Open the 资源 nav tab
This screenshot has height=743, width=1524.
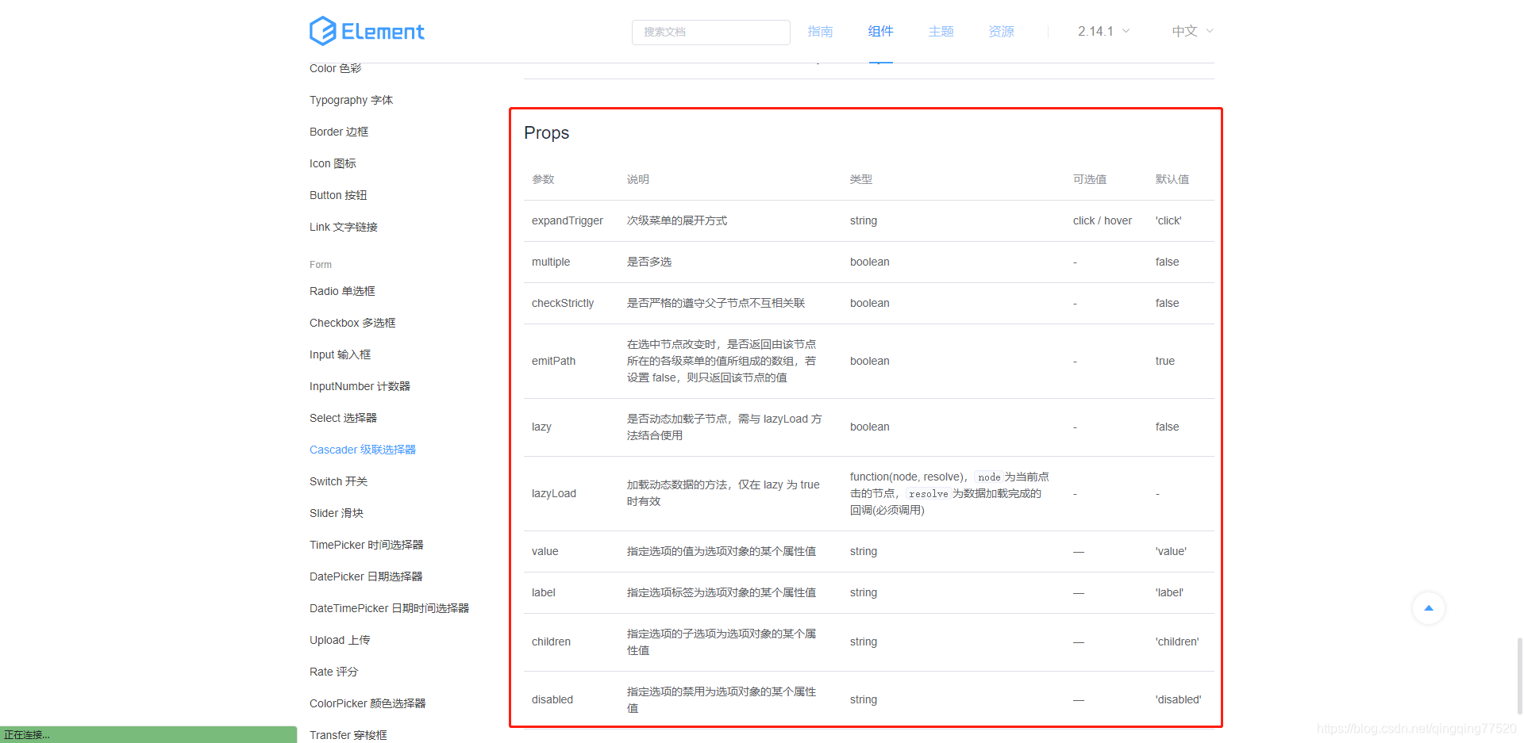(1001, 31)
